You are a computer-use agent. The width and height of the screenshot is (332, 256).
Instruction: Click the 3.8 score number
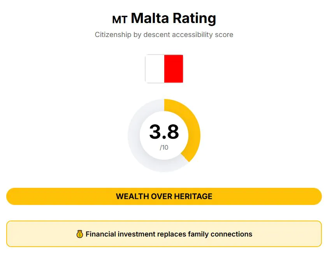click(164, 132)
